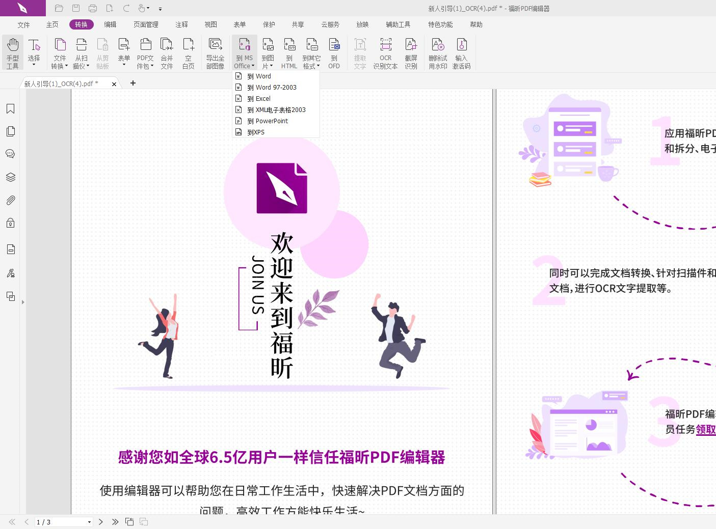The width and height of the screenshot is (716, 529).
Task: 选择"截屏识别"工具
Action: [x=411, y=52]
